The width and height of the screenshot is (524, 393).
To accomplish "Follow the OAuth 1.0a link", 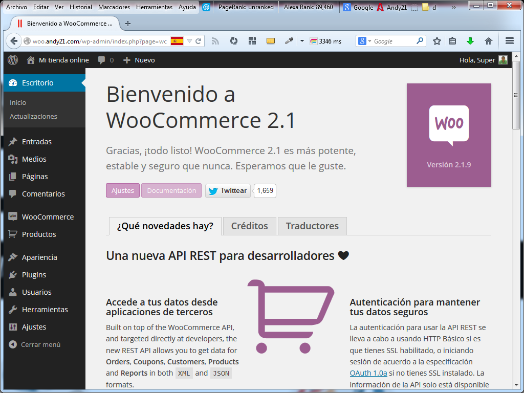I will 368,373.
